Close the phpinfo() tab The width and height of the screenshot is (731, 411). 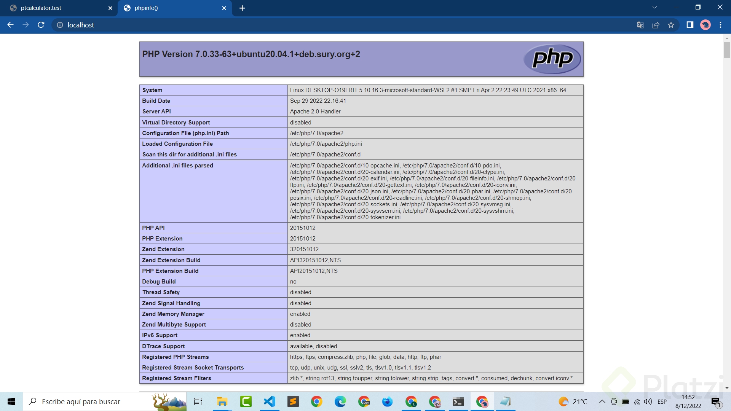(224, 8)
